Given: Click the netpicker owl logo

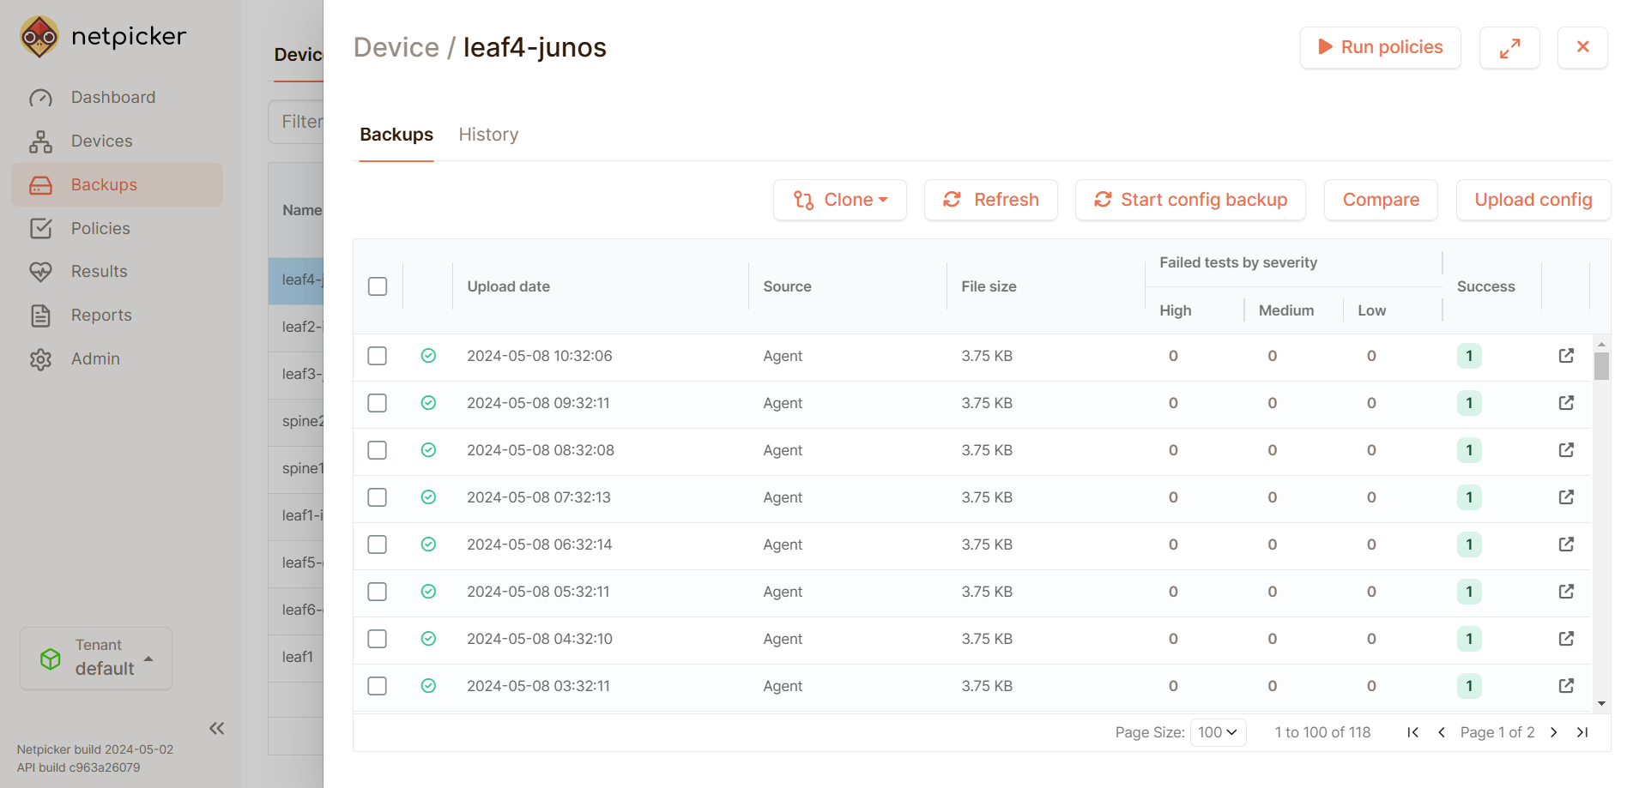Looking at the screenshot, I should (x=39, y=36).
